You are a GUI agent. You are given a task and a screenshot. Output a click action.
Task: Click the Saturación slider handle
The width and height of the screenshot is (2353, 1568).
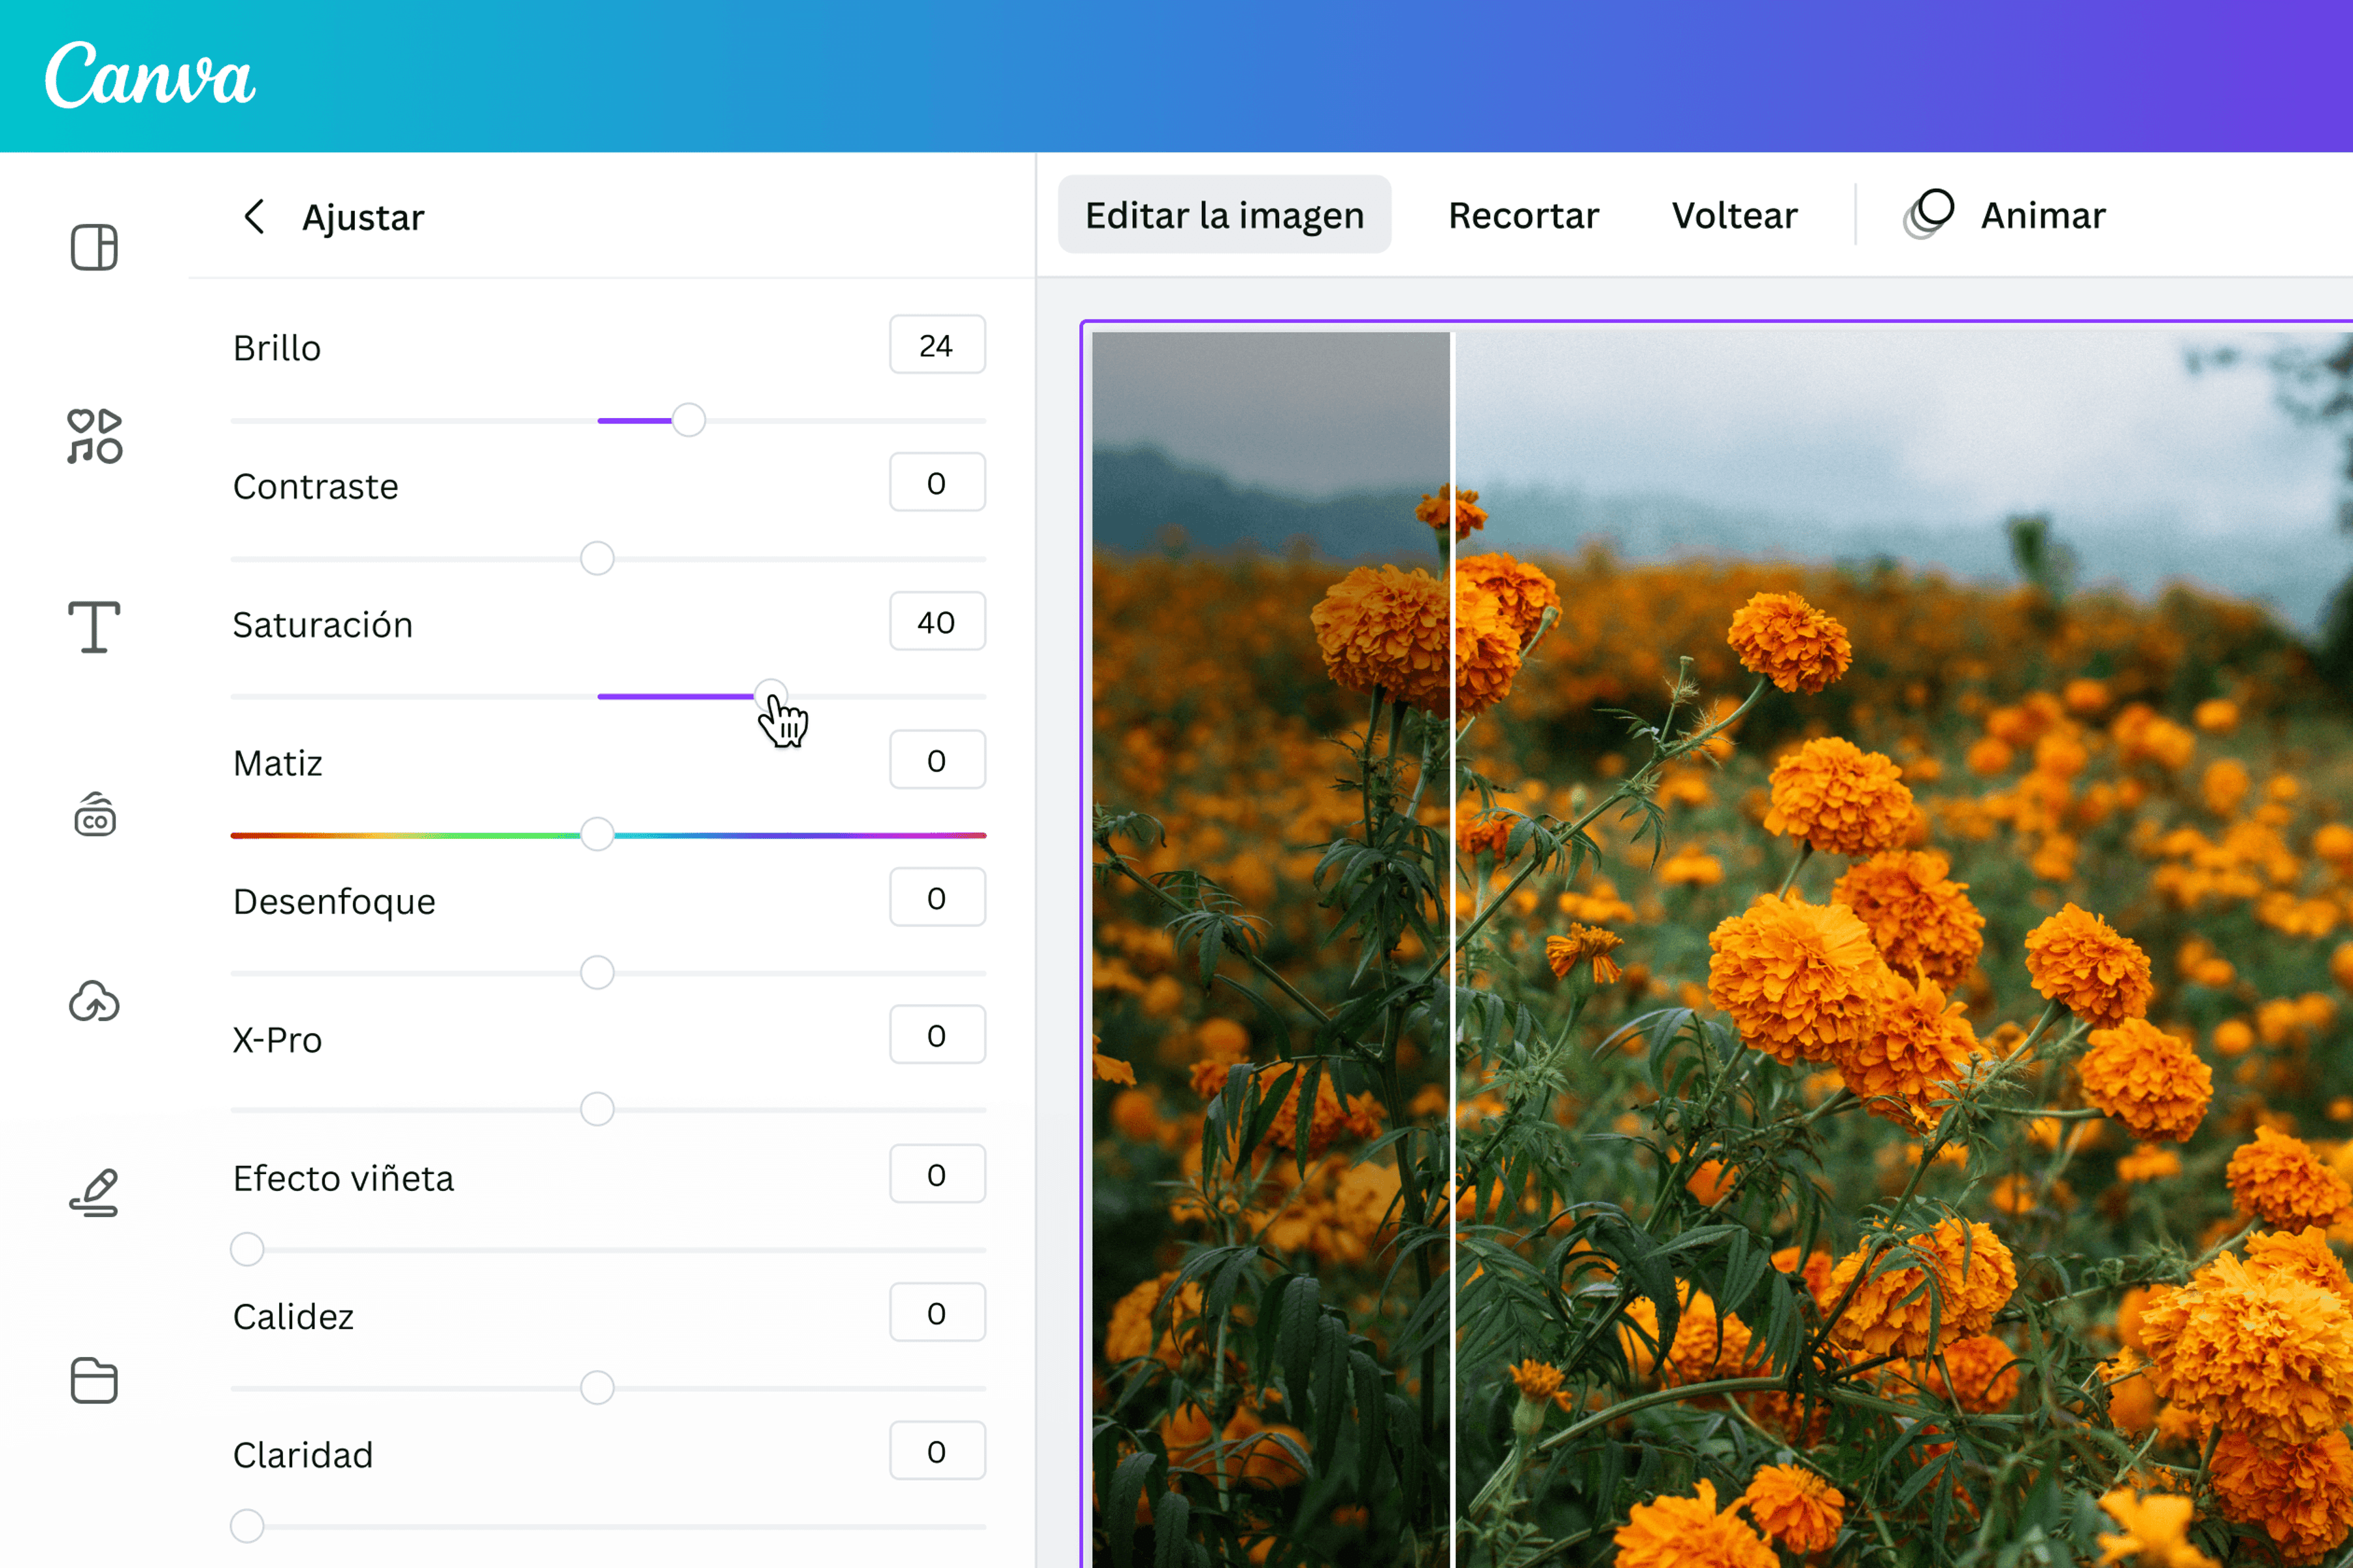point(771,695)
